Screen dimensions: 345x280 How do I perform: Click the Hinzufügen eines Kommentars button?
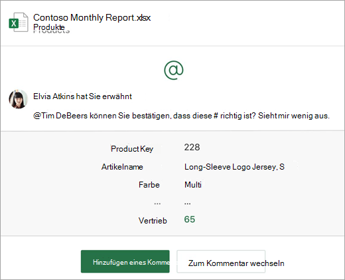point(125,261)
